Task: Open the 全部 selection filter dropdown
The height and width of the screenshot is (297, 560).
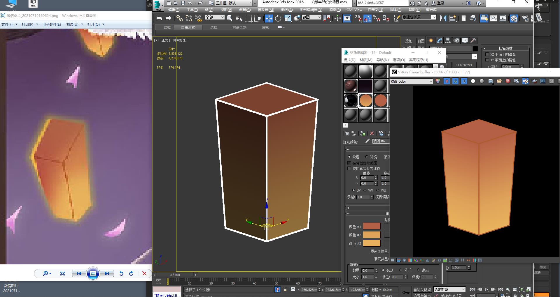Action: [215, 17]
